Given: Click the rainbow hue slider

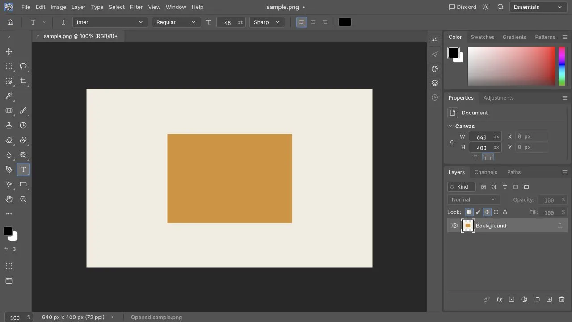Looking at the screenshot, I should click(562, 66).
